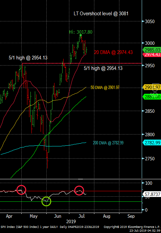Viewport: 161px width, 233px height.
Task: Click the 'SPX Index (S&P 500 Index) 1 year DAILY' footer text
Action: [30, 227]
